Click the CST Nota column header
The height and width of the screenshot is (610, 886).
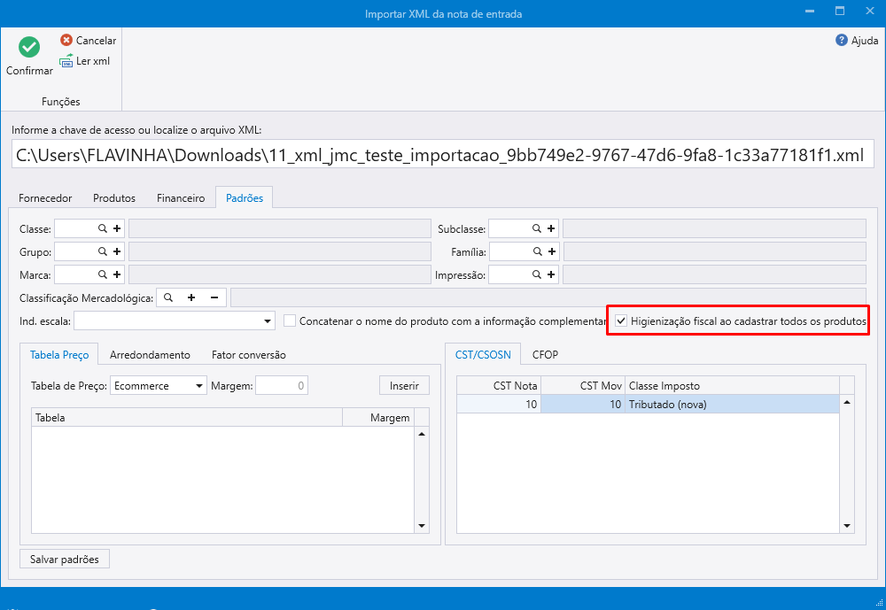[499, 386]
